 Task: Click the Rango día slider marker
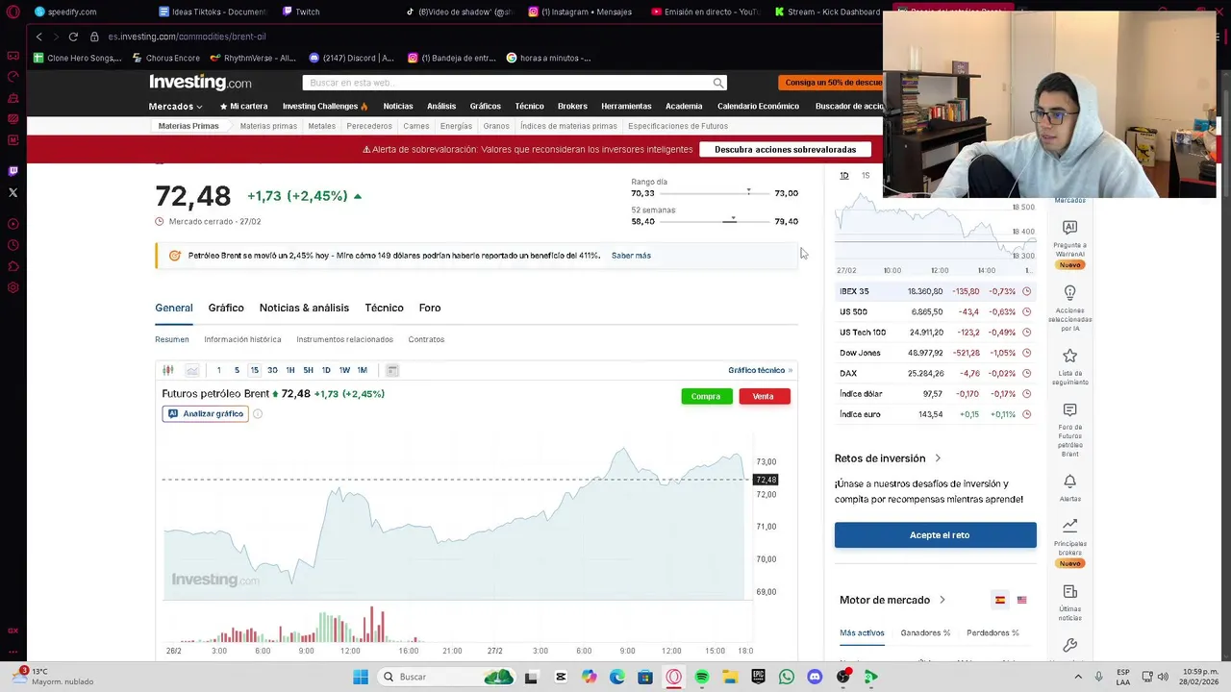[748, 192]
